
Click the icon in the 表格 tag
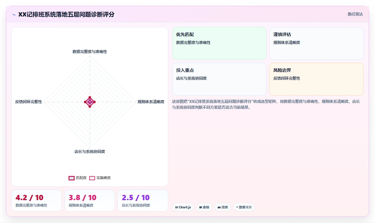[x=201, y=207]
